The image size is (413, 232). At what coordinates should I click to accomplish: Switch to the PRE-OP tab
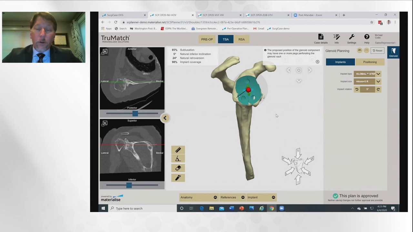pyautogui.click(x=207, y=39)
